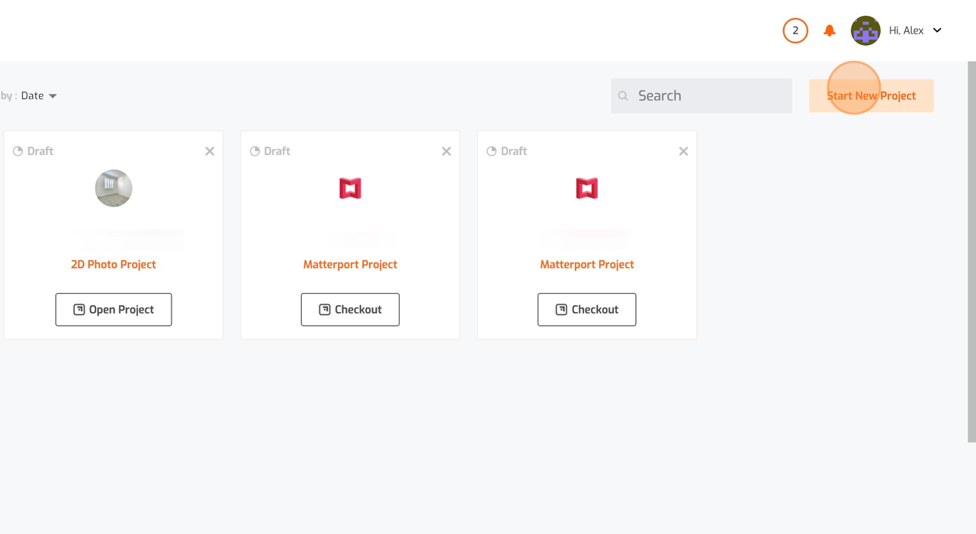Close the middle Matterport Project card

coord(447,151)
